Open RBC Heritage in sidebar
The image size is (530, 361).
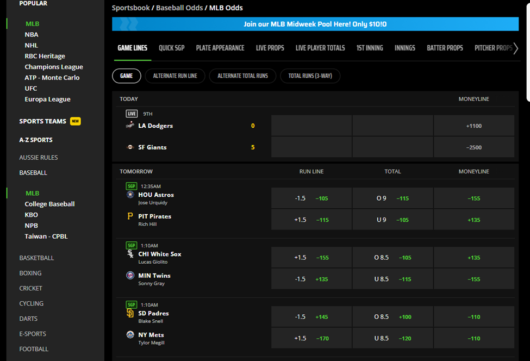[45, 56]
